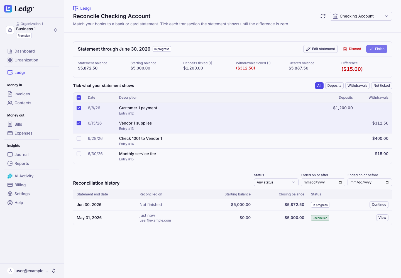Click the Reports pie chart icon
This screenshot has height=278, width=401.
(x=10, y=163)
